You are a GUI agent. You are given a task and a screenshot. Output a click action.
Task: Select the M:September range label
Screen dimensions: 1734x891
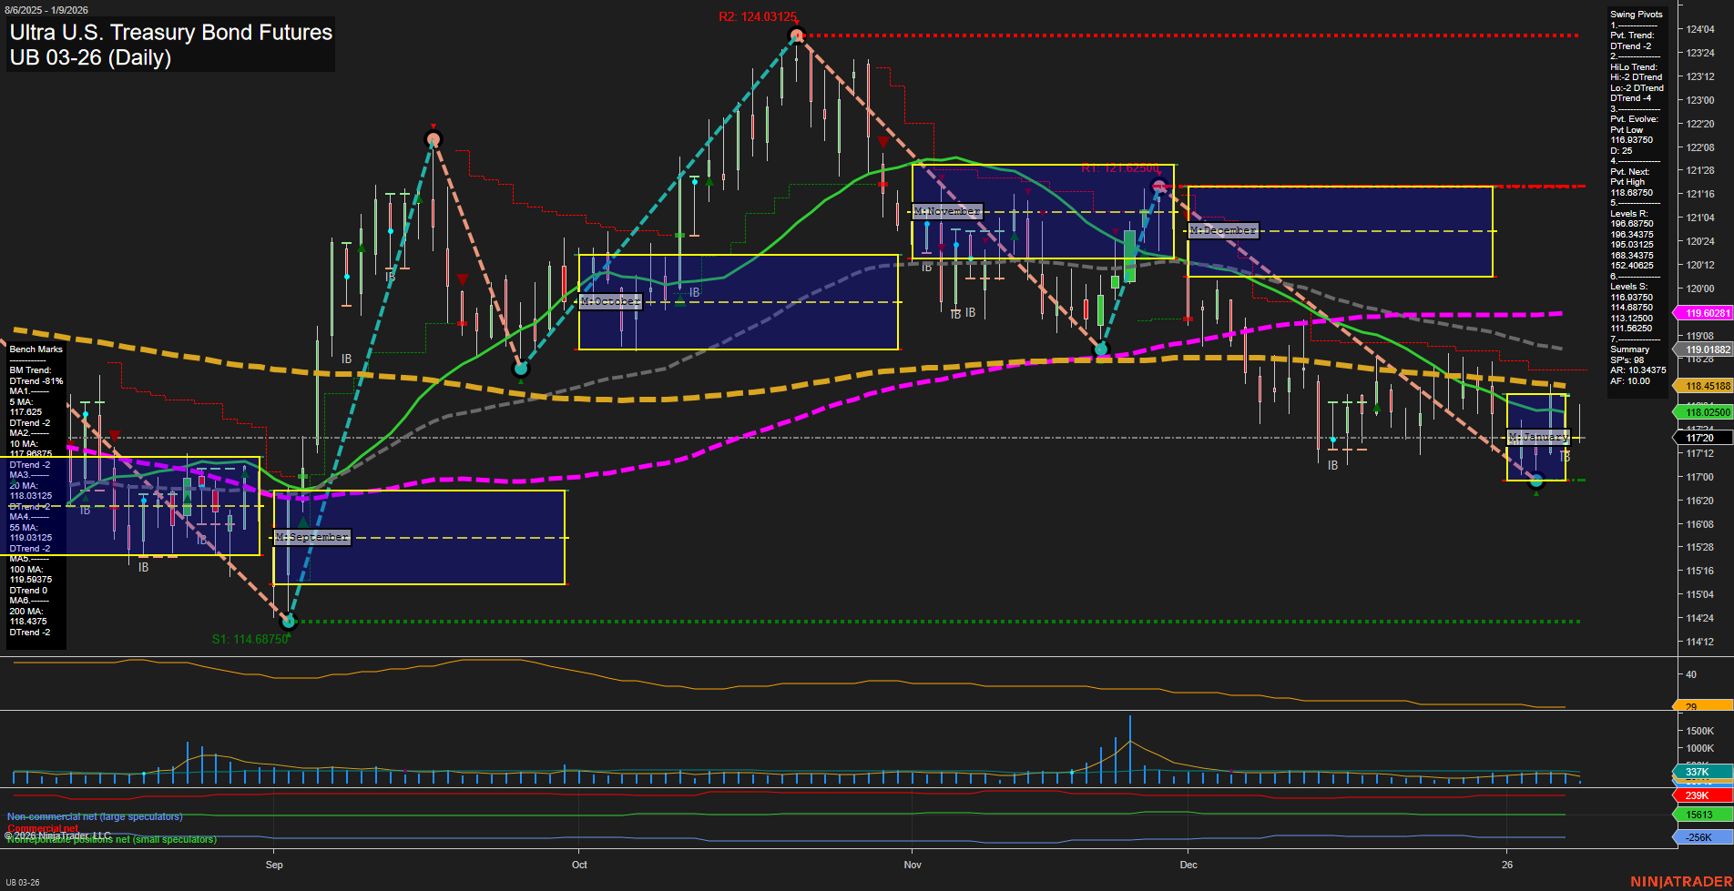click(x=312, y=537)
